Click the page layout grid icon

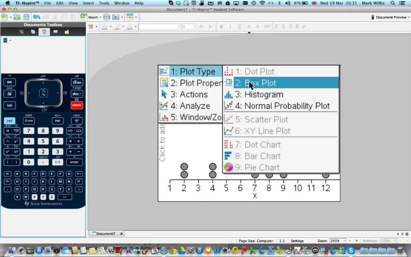[130, 17]
